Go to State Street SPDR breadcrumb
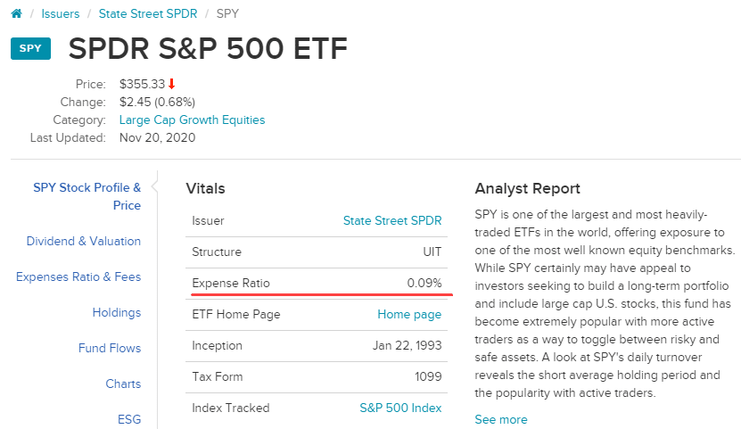The width and height of the screenshot is (741, 429). (148, 14)
